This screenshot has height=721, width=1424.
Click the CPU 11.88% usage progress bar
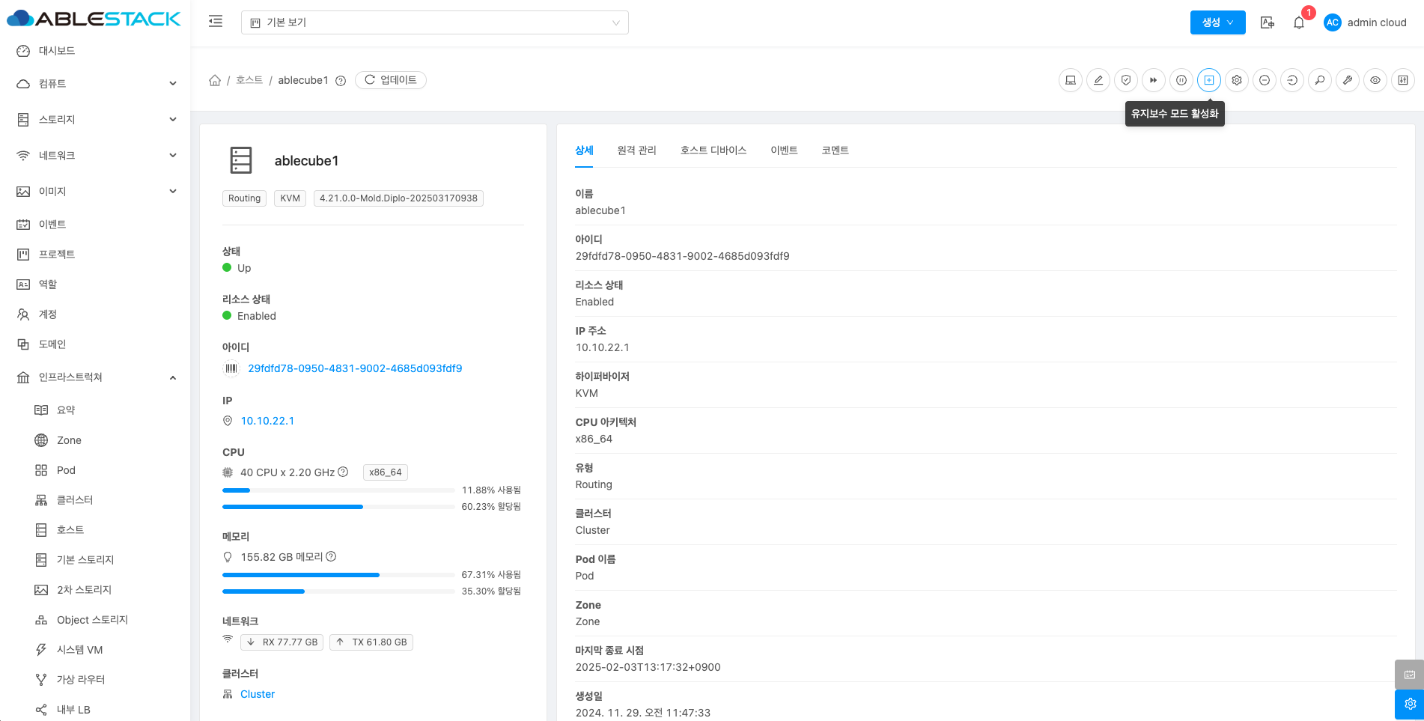[338, 490]
